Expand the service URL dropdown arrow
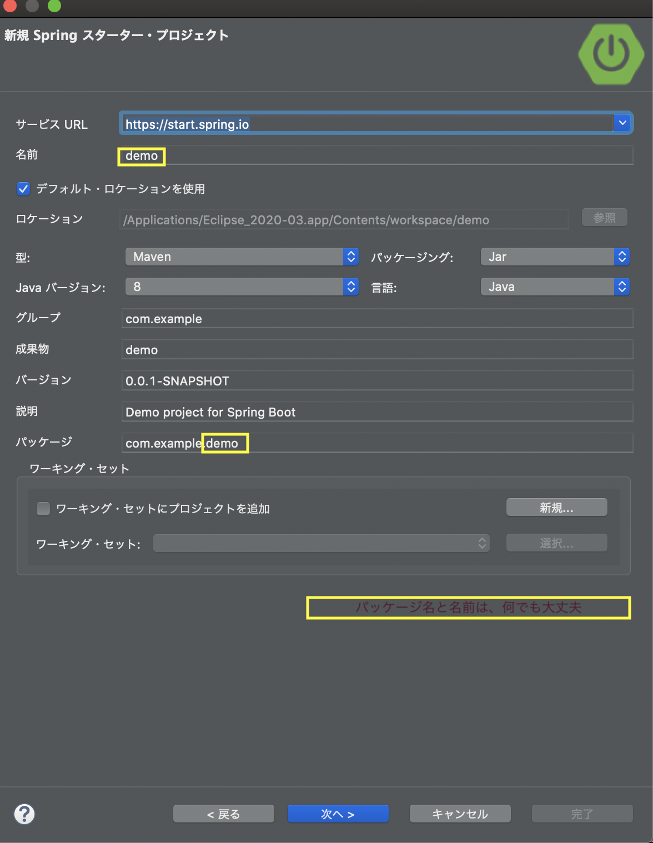This screenshot has width=653, height=843. [x=622, y=123]
